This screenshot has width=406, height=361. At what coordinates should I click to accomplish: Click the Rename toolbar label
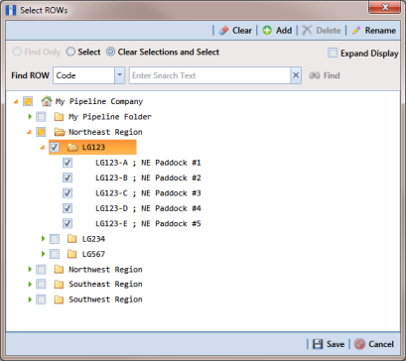click(380, 31)
